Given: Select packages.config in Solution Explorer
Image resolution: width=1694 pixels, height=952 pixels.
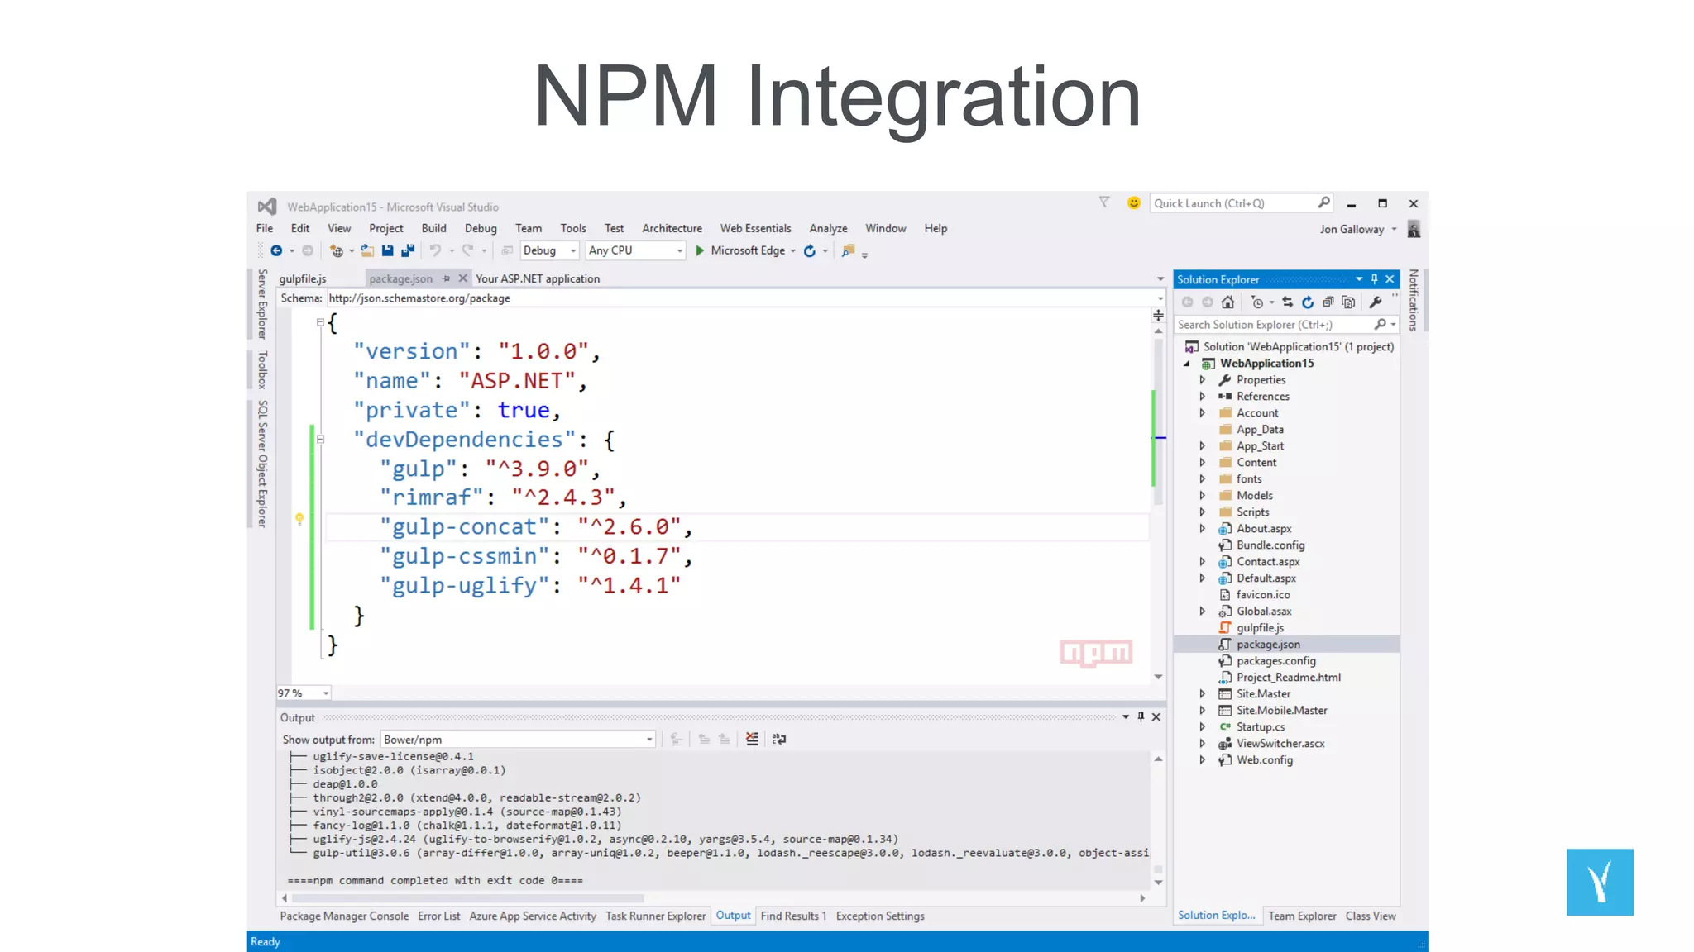Looking at the screenshot, I should click(x=1275, y=661).
